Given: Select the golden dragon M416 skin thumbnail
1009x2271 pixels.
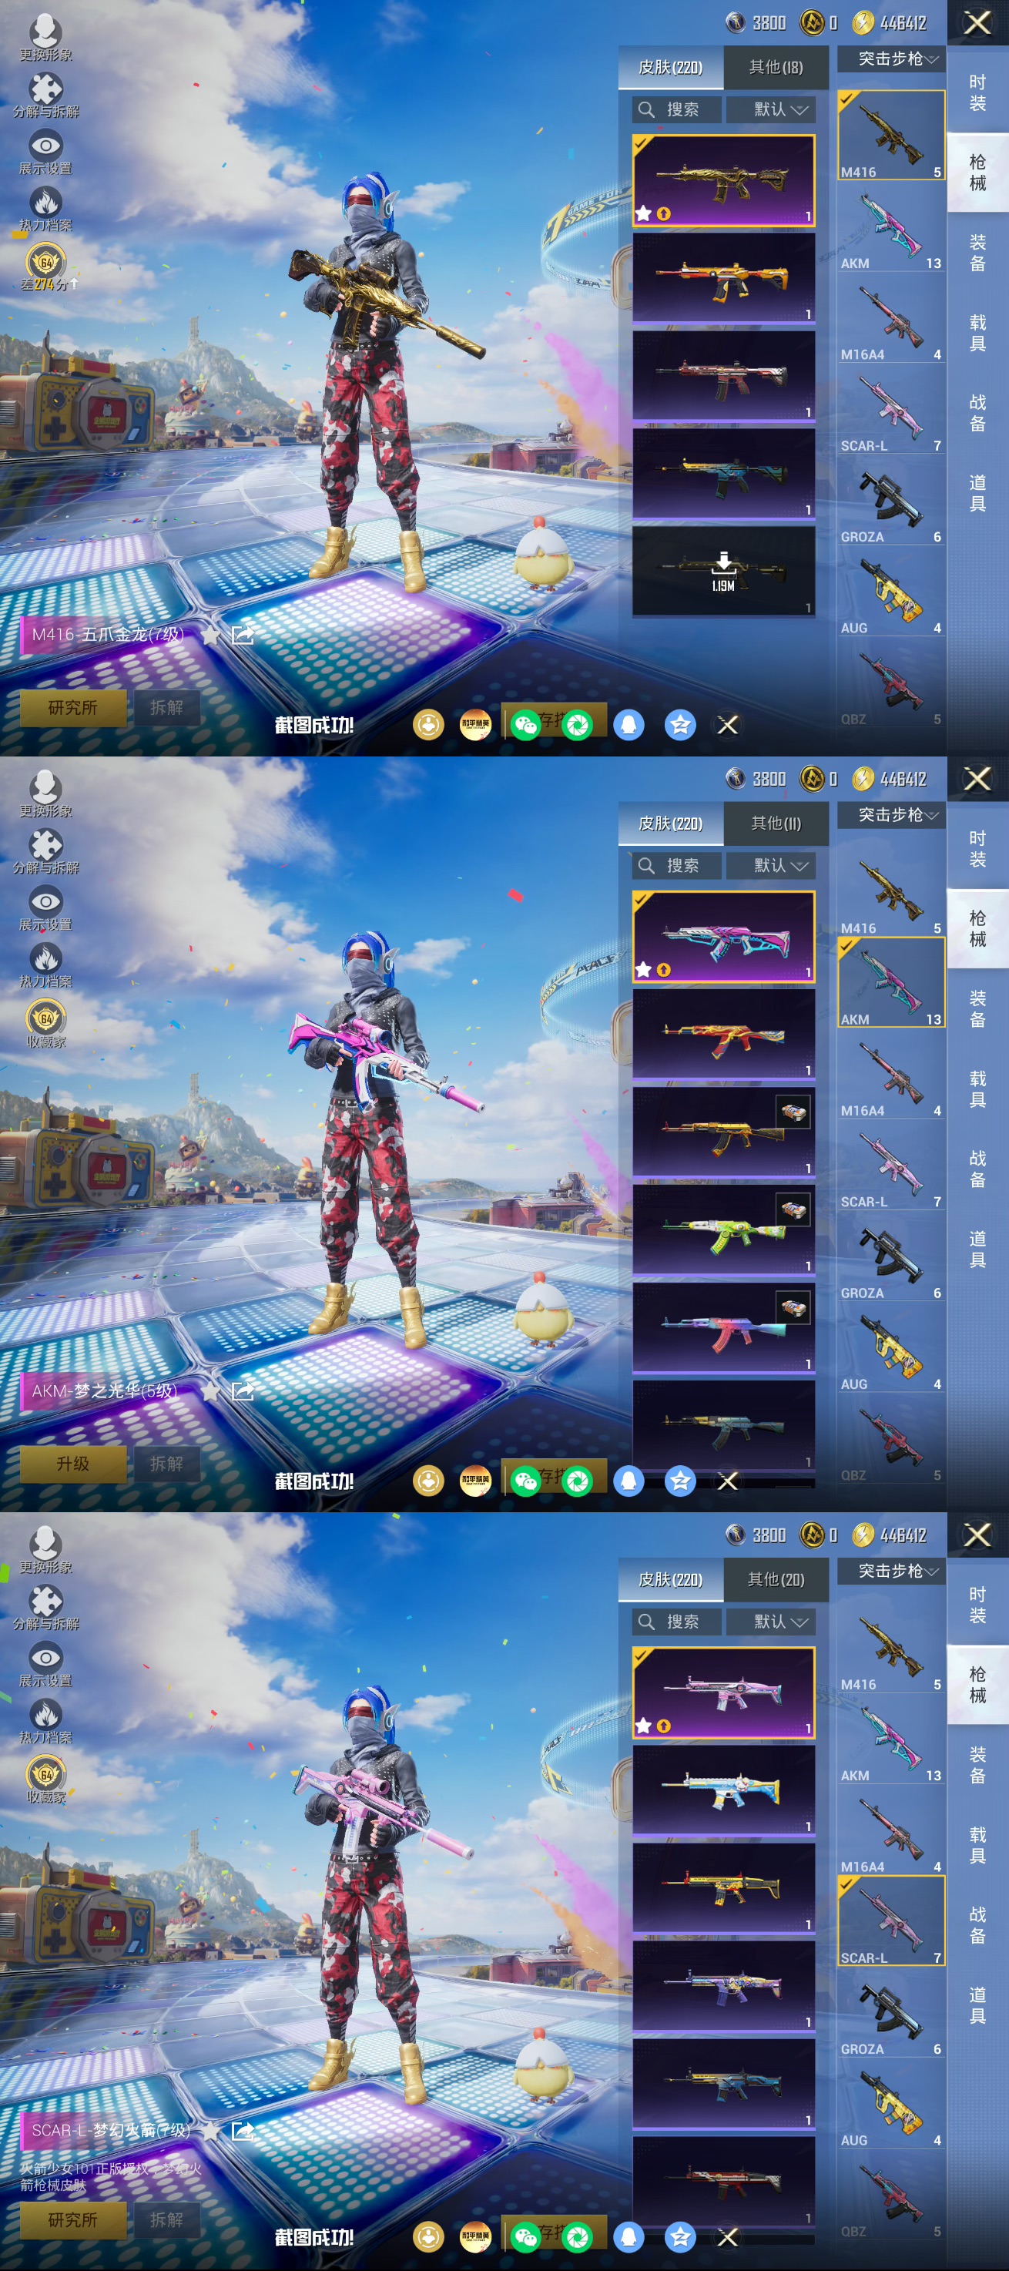Looking at the screenshot, I should pyautogui.click(x=723, y=181).
